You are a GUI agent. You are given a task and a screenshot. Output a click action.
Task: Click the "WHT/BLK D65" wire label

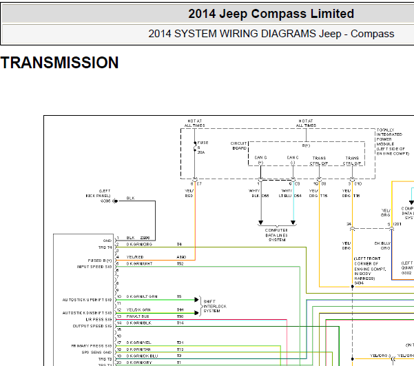[x=259, y=193]
